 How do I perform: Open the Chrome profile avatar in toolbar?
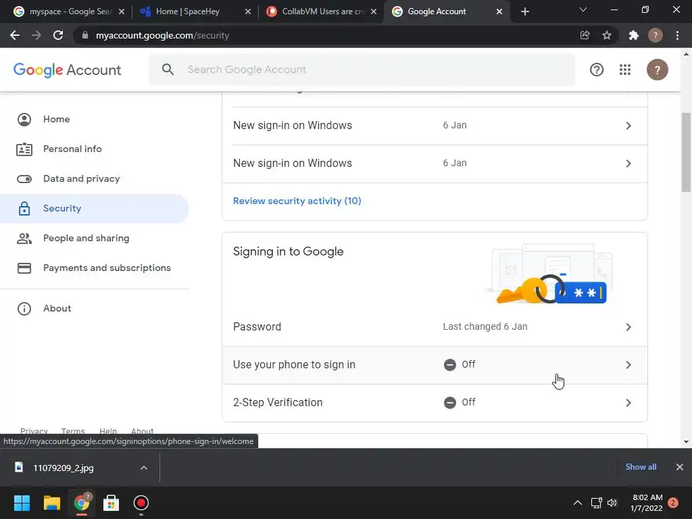(656, 35)
